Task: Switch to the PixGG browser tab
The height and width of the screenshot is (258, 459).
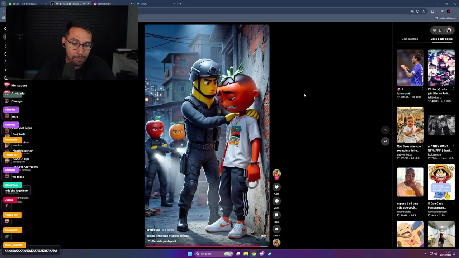Action: (x=156, y=4)
